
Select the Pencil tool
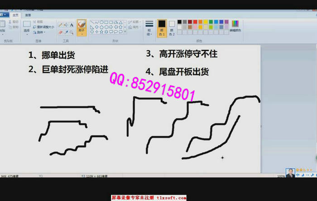coord(61,25)
